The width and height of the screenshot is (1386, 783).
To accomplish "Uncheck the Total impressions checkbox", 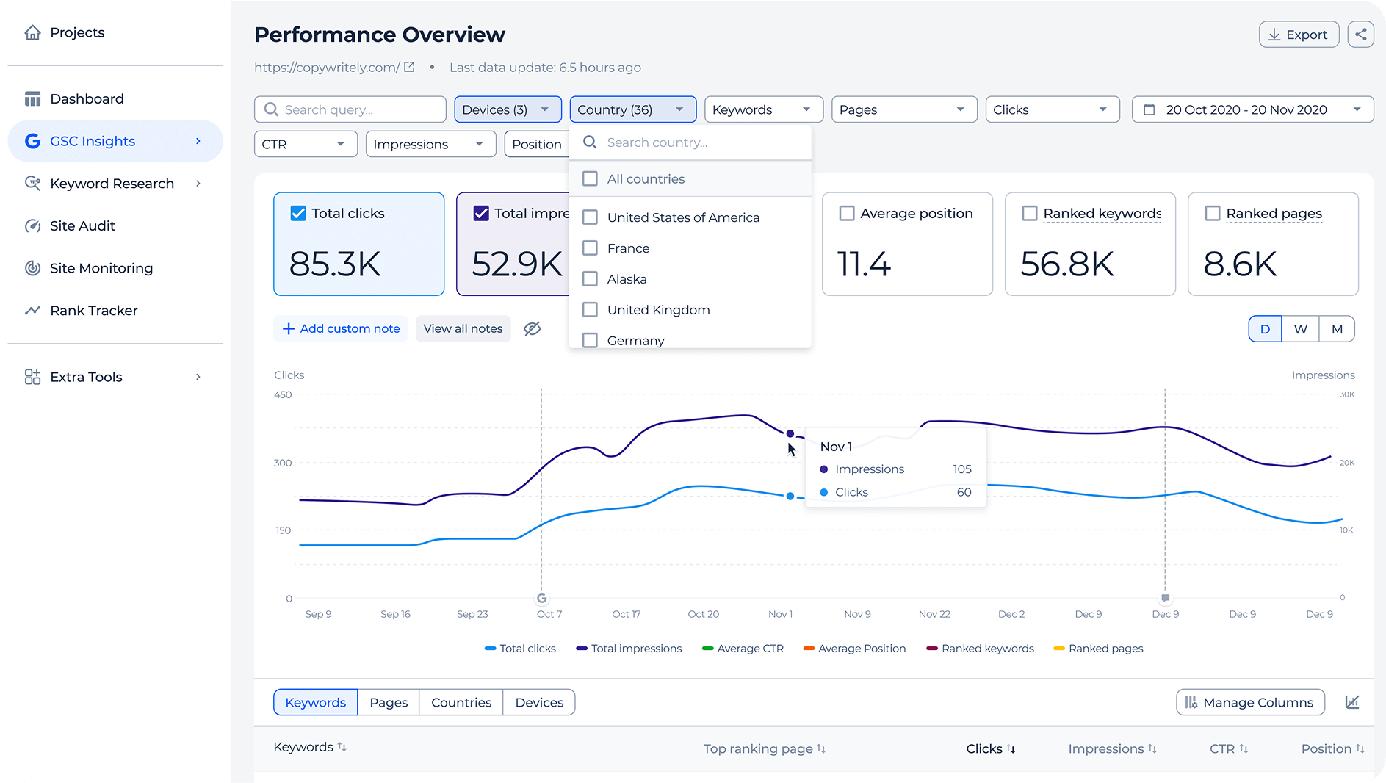I will [481, 213].
